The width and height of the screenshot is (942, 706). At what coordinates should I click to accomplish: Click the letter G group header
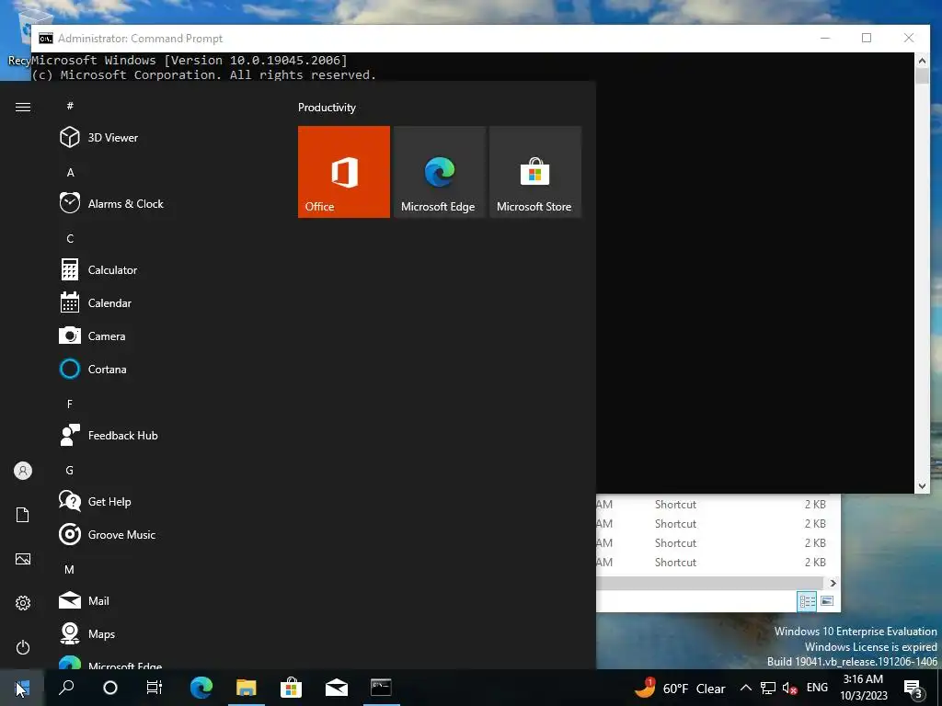[70, 470]
